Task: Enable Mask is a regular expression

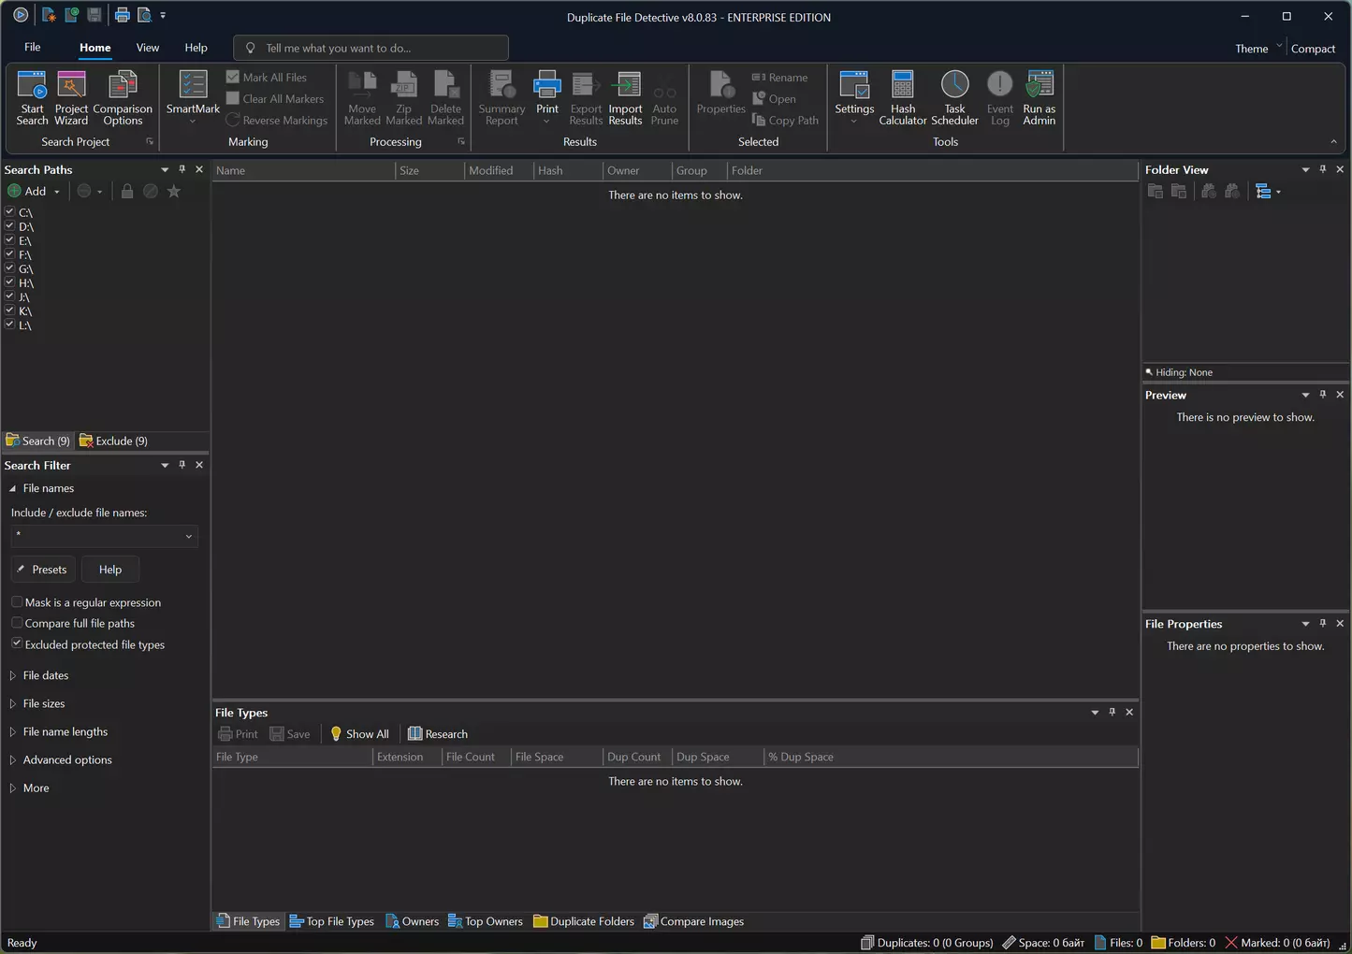Action: (x=17, y=602)
